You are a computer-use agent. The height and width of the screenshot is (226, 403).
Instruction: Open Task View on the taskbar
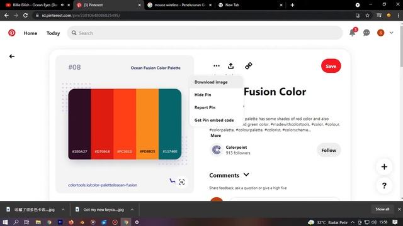26,222
